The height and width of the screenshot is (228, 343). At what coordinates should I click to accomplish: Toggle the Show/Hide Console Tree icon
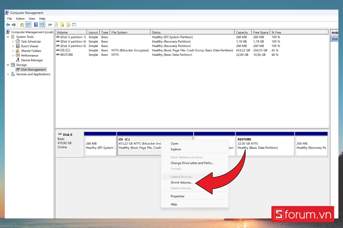pyautogui.click(x=28, y=25)
